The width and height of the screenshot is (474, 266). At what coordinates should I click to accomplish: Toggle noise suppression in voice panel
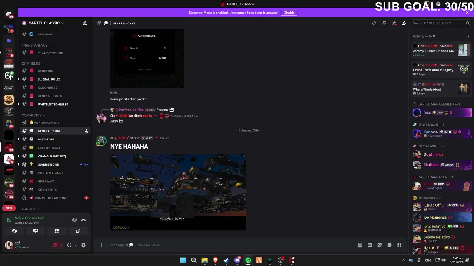(x=74, y=220)
